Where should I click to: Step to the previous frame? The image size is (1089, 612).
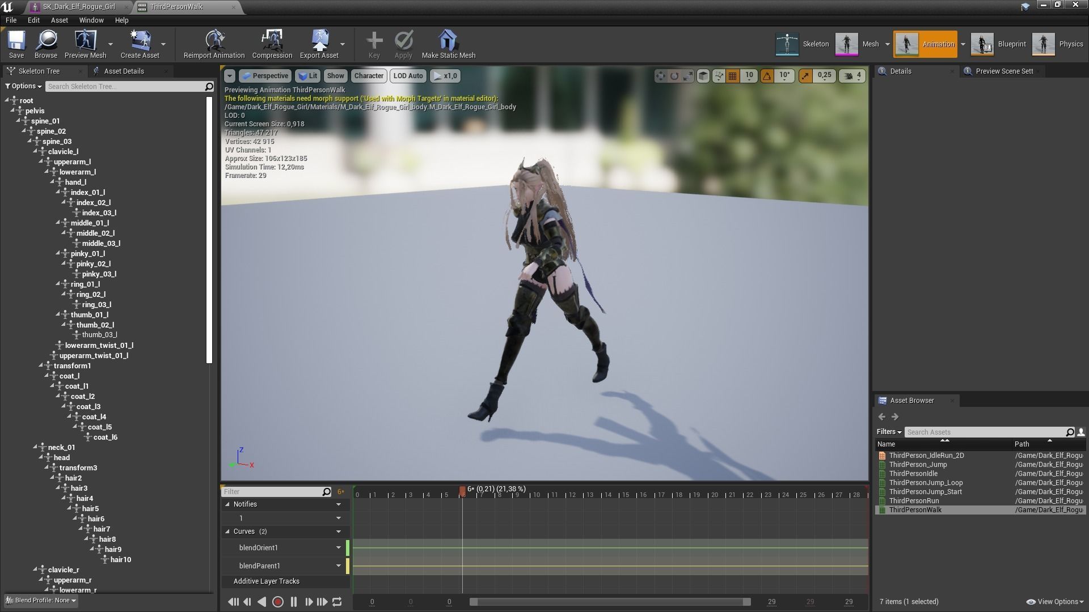click(x=247, y=602)
